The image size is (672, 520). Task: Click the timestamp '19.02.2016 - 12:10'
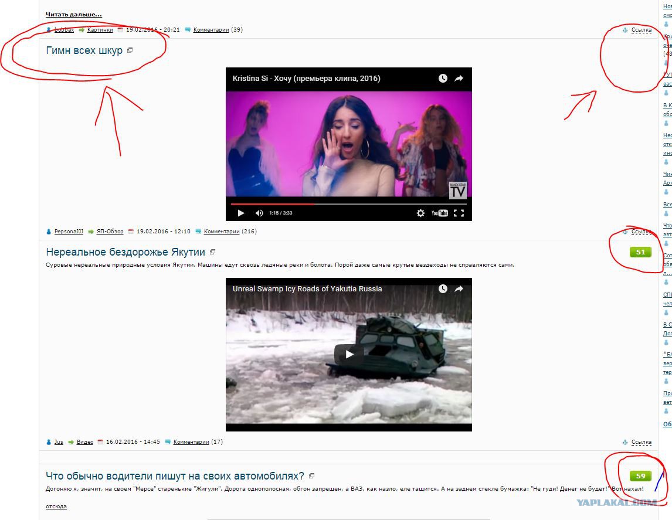[x=163, y=232]
